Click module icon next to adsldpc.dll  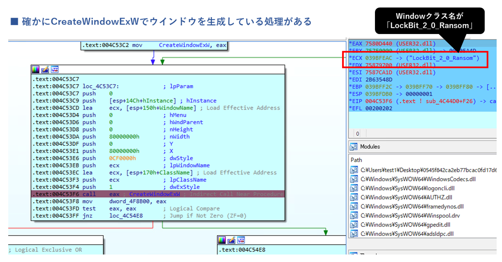click(x=354, y=234)
